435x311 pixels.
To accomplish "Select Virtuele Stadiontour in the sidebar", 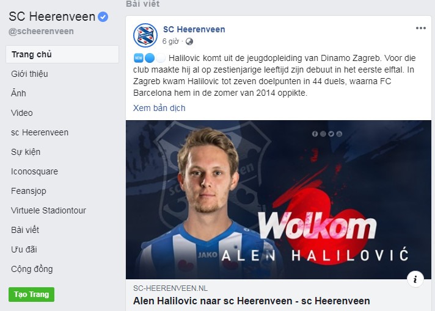I will click(48, 210).
